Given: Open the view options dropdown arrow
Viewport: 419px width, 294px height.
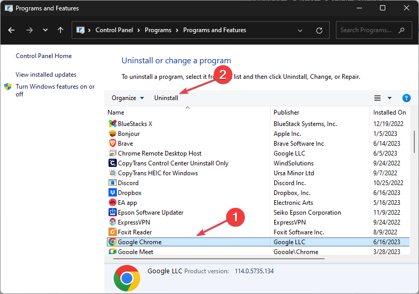Looking at the screenshot, I should [x=389, y=98].
